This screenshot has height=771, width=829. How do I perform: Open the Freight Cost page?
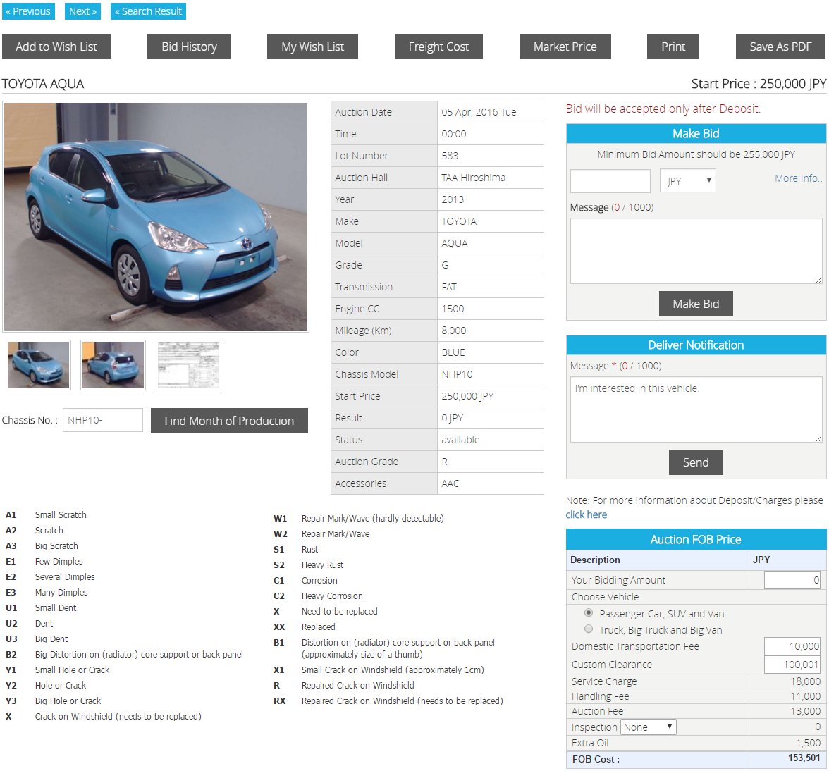(438, 47)
